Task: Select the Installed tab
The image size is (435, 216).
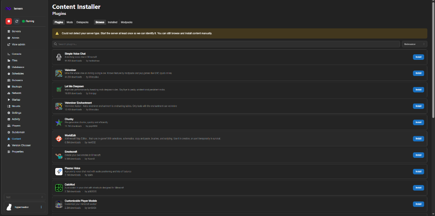Action: [112, 22]
